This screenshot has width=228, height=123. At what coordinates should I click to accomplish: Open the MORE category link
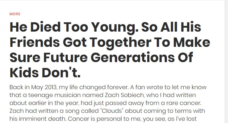click(15, 14)
